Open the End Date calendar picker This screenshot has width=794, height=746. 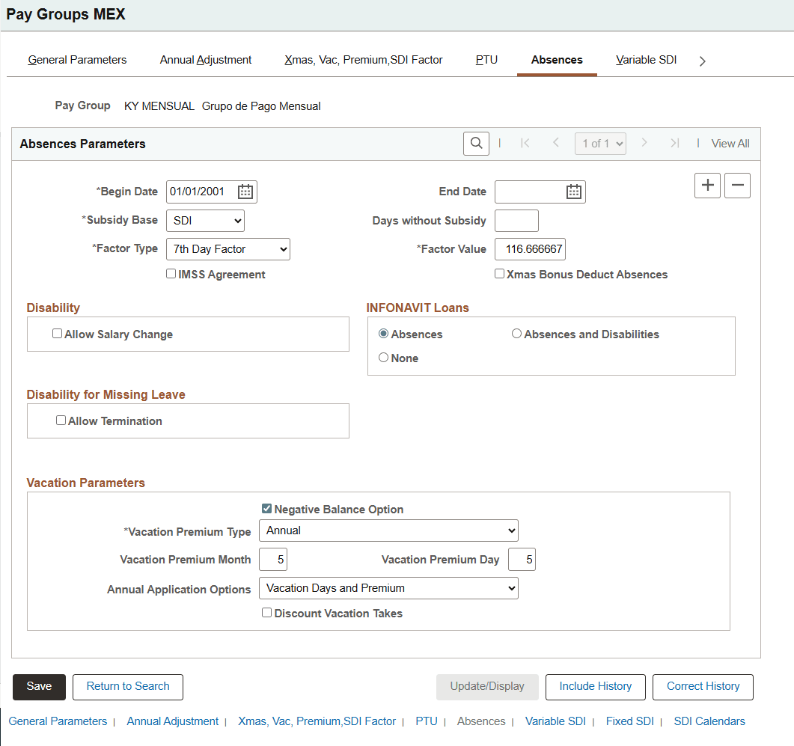pyautogui.click(x=573, y=192)
